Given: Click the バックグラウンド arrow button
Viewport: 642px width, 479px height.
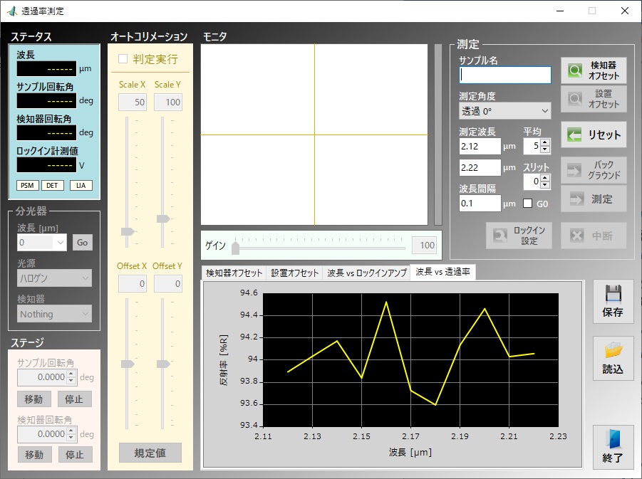Looking at the screenshot, I should tap(594, 170).
